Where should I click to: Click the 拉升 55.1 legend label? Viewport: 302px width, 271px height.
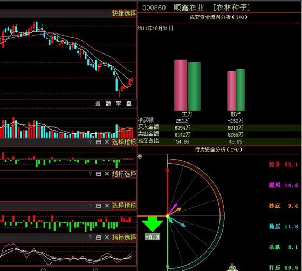[x=283, y=165]
